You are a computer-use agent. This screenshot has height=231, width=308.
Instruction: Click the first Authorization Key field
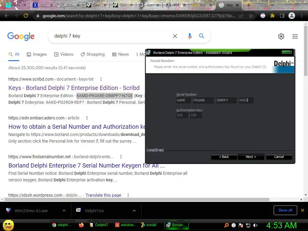tap(182, 115)
